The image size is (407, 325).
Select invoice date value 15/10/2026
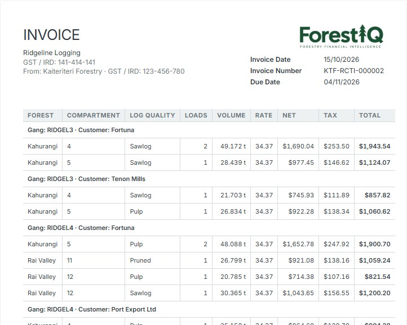(342, 59)
